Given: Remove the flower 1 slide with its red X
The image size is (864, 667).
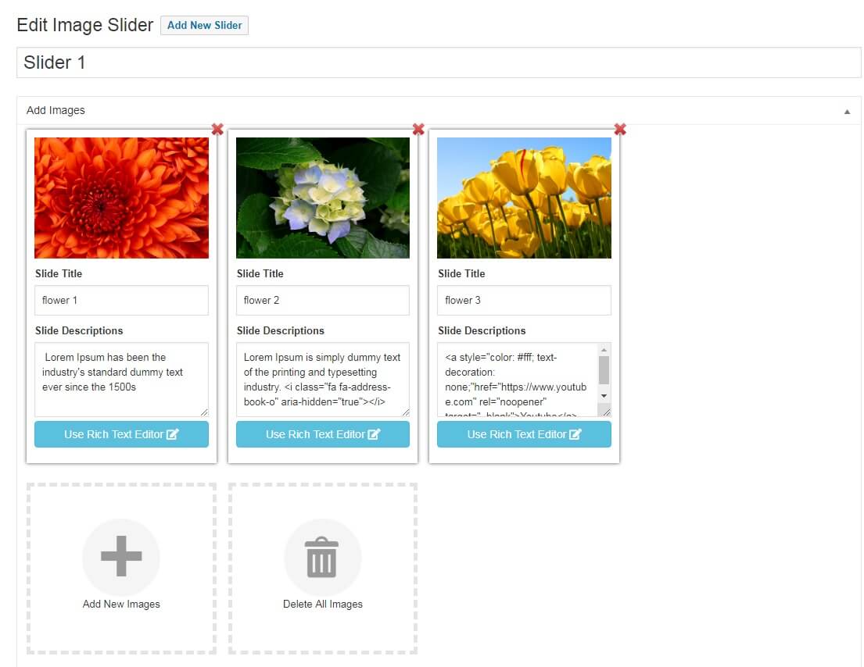Looking at the screenshot, I should pos(217,130).
